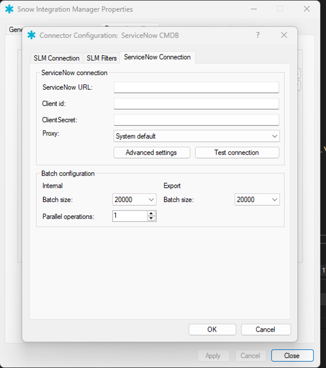Increase Parallel operations with the up arrow
Image resolution: width=326 pixels, height=368 pixels.
coord(151,214)
